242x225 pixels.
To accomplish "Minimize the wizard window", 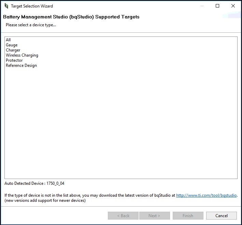I will 202,6.
